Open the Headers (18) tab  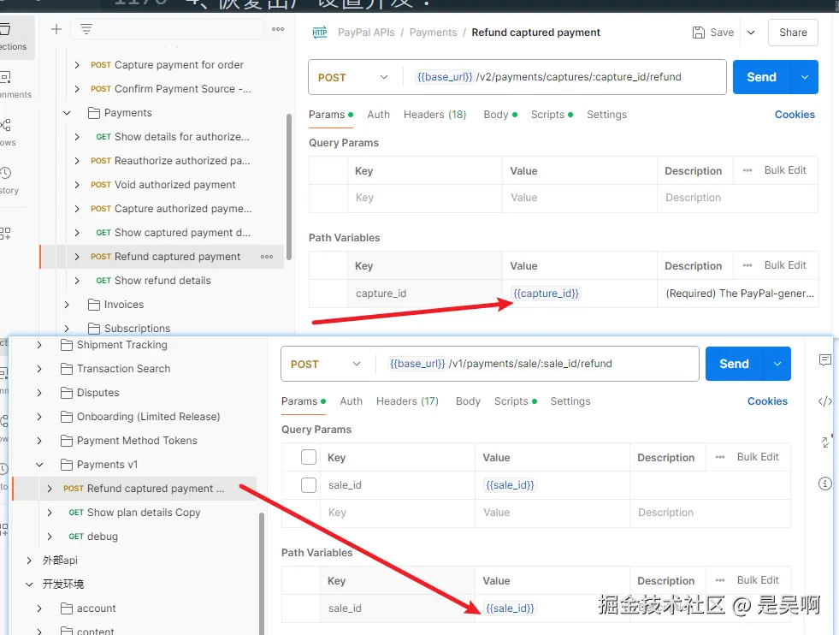(434, 115)
